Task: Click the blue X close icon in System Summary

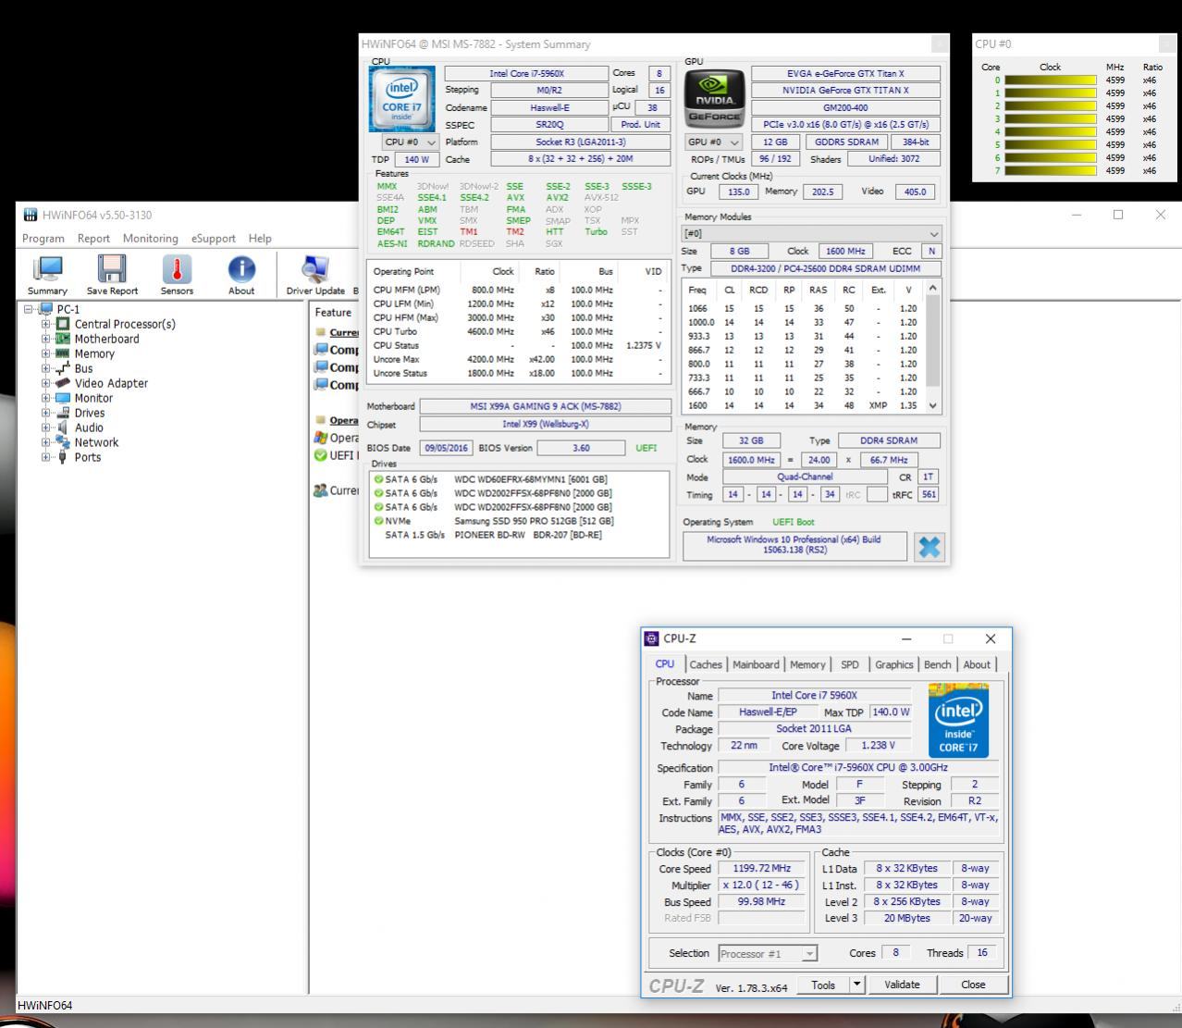Action: point(929,547)
